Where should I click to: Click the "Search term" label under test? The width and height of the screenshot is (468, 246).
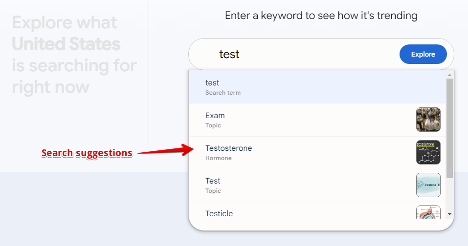223,93
